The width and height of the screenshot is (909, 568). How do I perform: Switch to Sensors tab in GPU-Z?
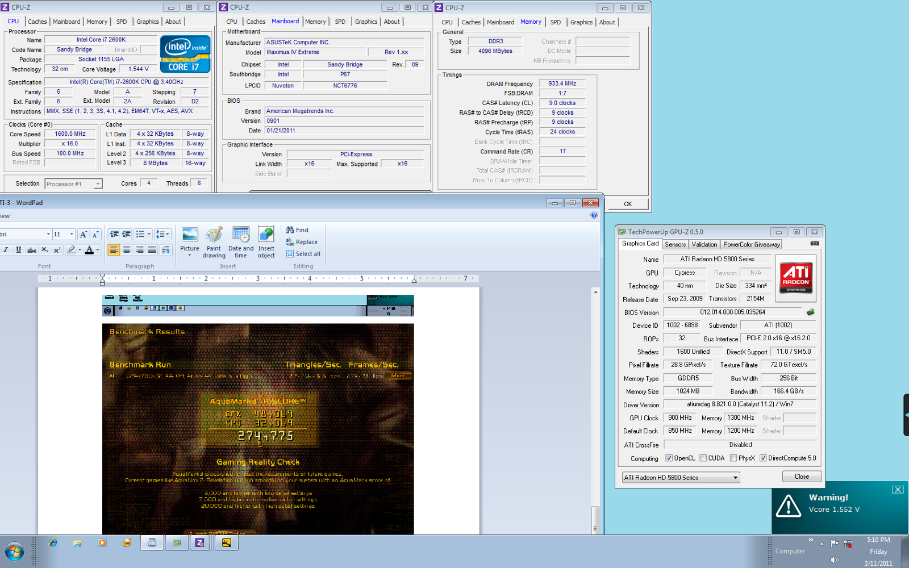[676, 244]
